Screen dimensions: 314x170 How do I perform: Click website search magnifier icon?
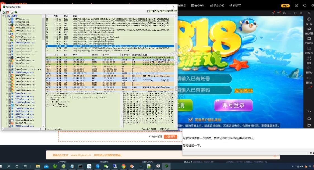click(x=305, y=6)
